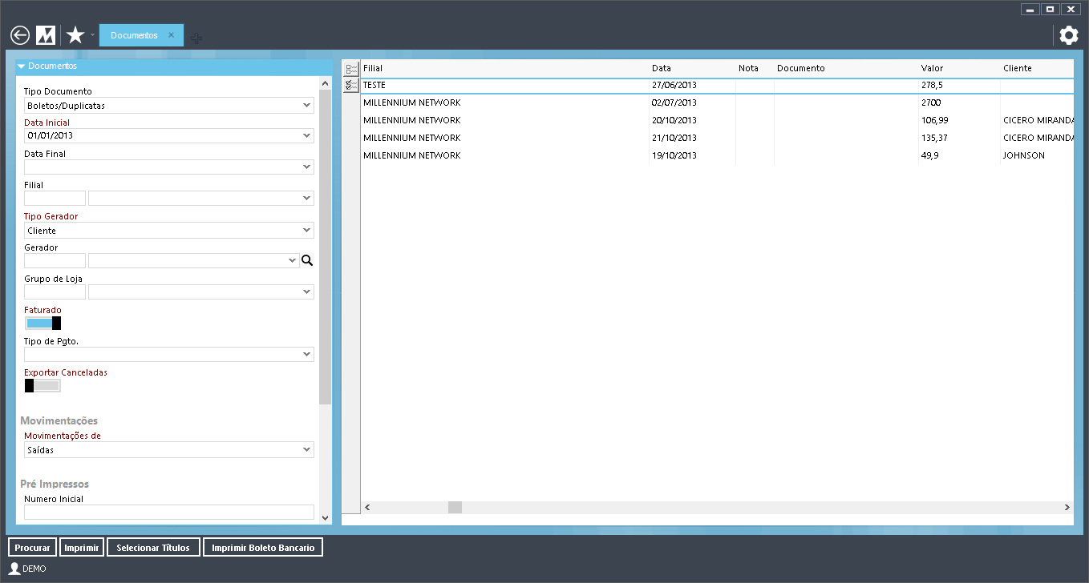The image size is (1089, 583).
Task: Toggle the Faturado switch
Action: point(43,324)
